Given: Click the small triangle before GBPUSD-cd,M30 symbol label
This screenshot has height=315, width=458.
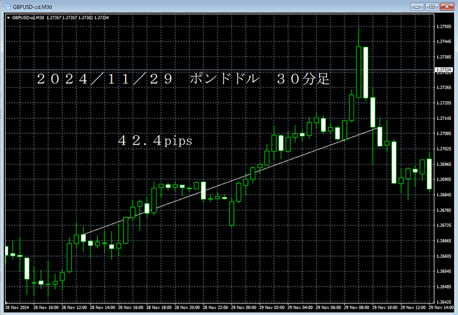Looking at the screenshot, I should point(8,18).
